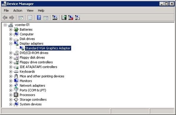
Task: Open the Help menu
Action: pyautogui.click(x=41, y=11)
